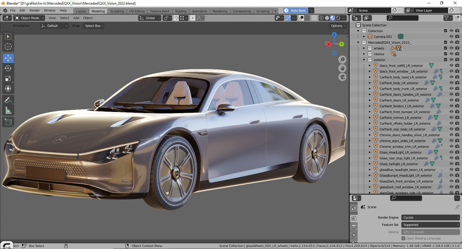Open the Render menu
Image resolution: width=462 pixels, height=249 pixels.
(x=34, y=10)
